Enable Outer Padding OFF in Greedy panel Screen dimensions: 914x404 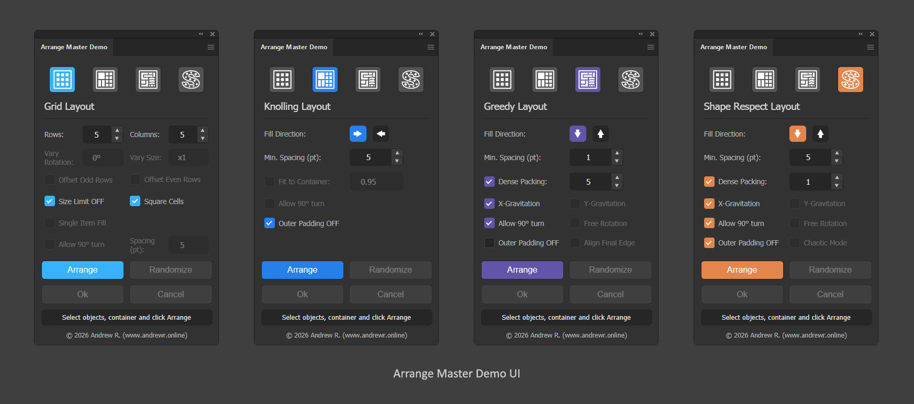(x=489, y=243)
